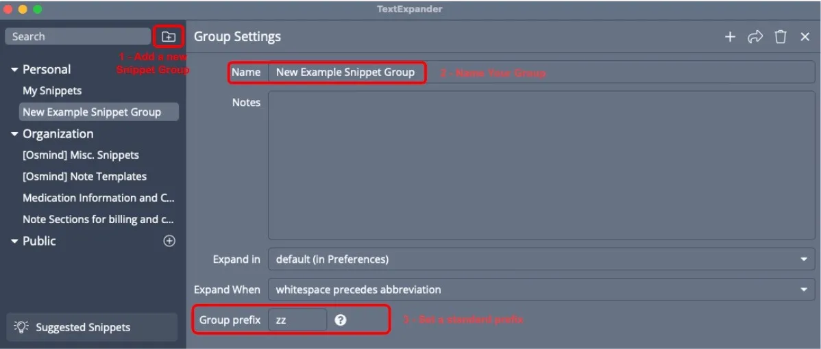Focus the Search field
The height and width of the screenshot is (349, 821).
click(x=78, y=36)
